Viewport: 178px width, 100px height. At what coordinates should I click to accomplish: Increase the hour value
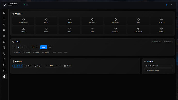tap(22, 47)
